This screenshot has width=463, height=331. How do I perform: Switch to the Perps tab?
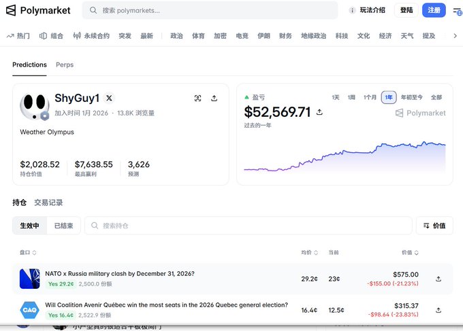pos(65,65)
